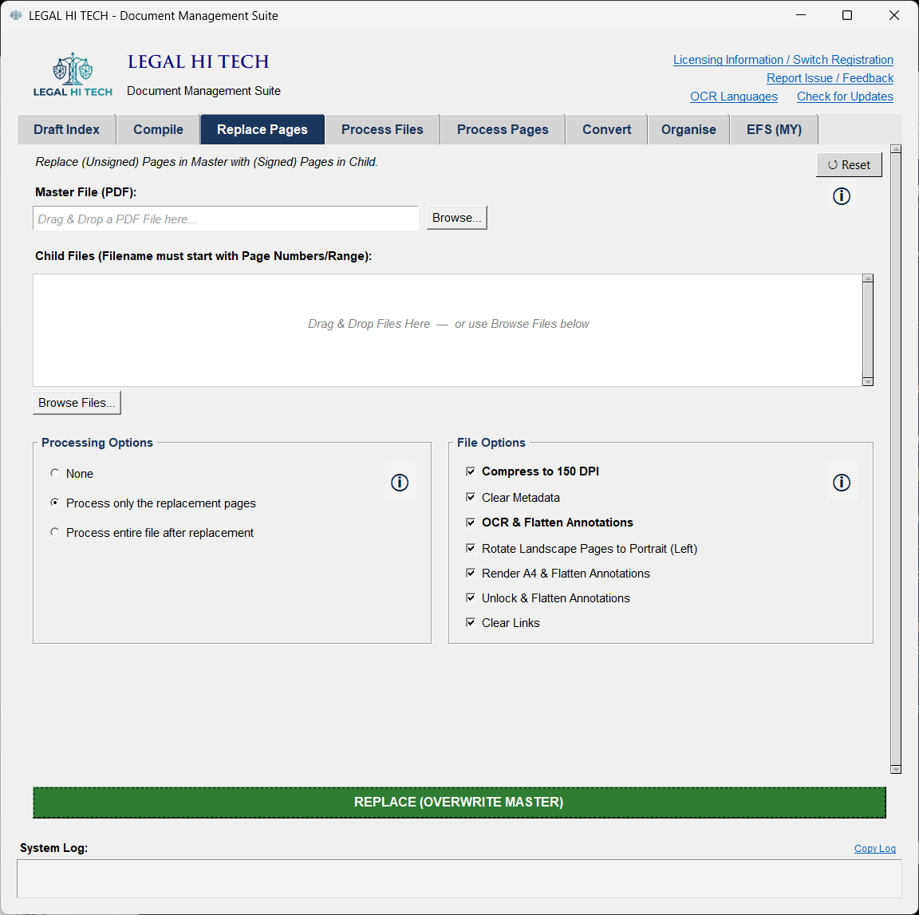The height and width of the screenshot is (915, 919).
Task: Open the Processing Options info icon
Action: (400, 483)
